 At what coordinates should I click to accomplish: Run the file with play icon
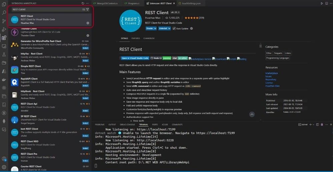[322, 3]
